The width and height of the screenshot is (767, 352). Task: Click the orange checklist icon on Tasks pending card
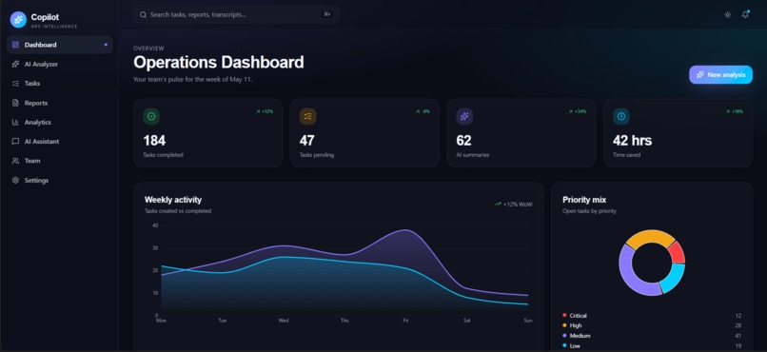click(x=307, y=116)
